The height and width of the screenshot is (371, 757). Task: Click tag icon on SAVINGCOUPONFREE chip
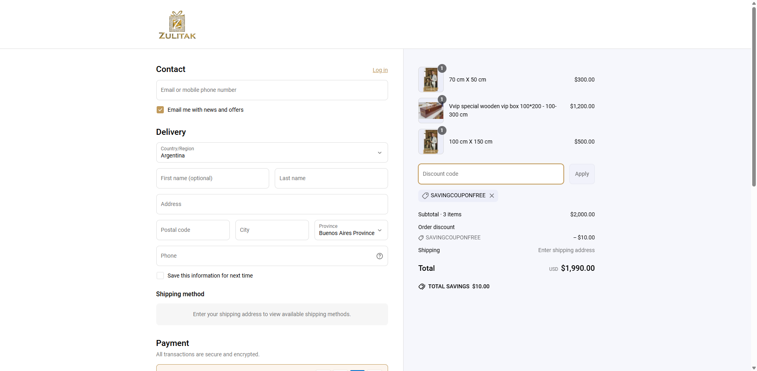pyautogui.click(x=425, y=196)
